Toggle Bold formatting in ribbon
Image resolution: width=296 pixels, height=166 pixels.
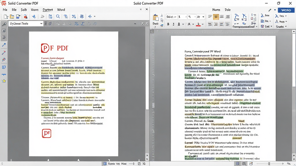[168, 24]
